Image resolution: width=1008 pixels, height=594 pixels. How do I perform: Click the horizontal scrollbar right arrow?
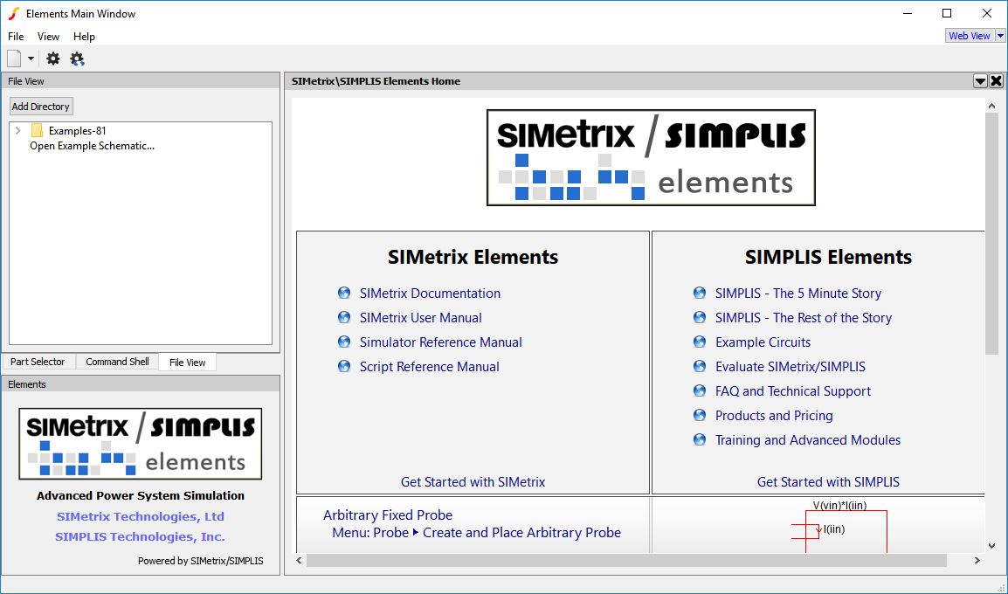point(977,561)
